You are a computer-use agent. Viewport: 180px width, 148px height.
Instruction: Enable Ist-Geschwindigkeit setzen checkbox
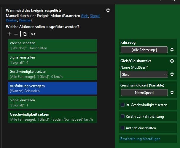[x=122, y=105]
